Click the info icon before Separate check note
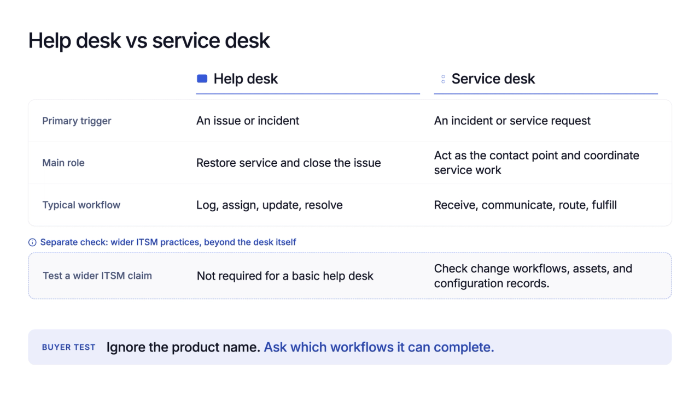700x393 pixels. point(32,242)
